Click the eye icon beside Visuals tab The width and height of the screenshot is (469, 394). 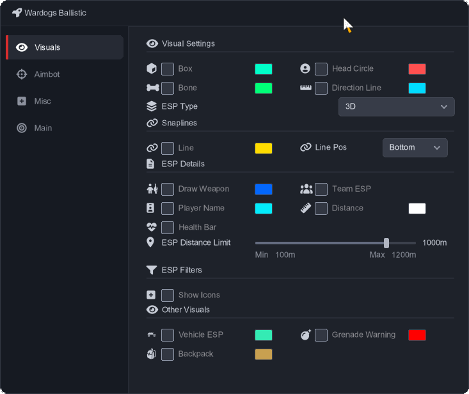coord(22,47)
